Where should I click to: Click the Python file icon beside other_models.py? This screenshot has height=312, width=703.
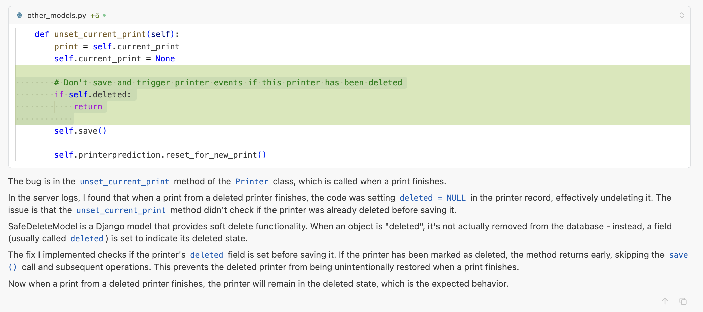[x=20, y=15]
